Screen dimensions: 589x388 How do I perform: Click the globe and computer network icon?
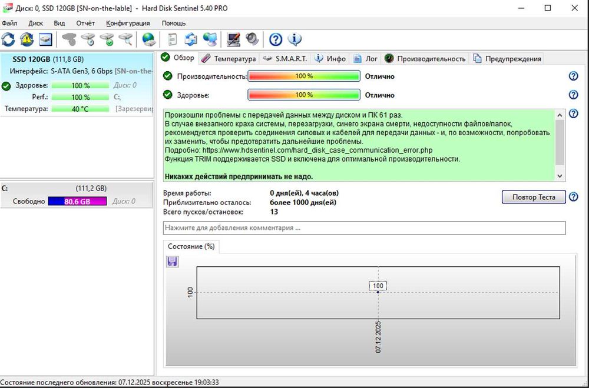point(210,39)
